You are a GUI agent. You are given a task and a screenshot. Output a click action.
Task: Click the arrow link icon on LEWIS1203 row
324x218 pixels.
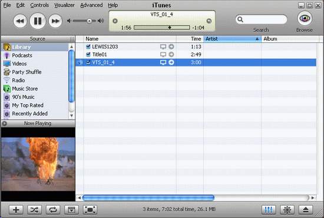coord(171,47)
